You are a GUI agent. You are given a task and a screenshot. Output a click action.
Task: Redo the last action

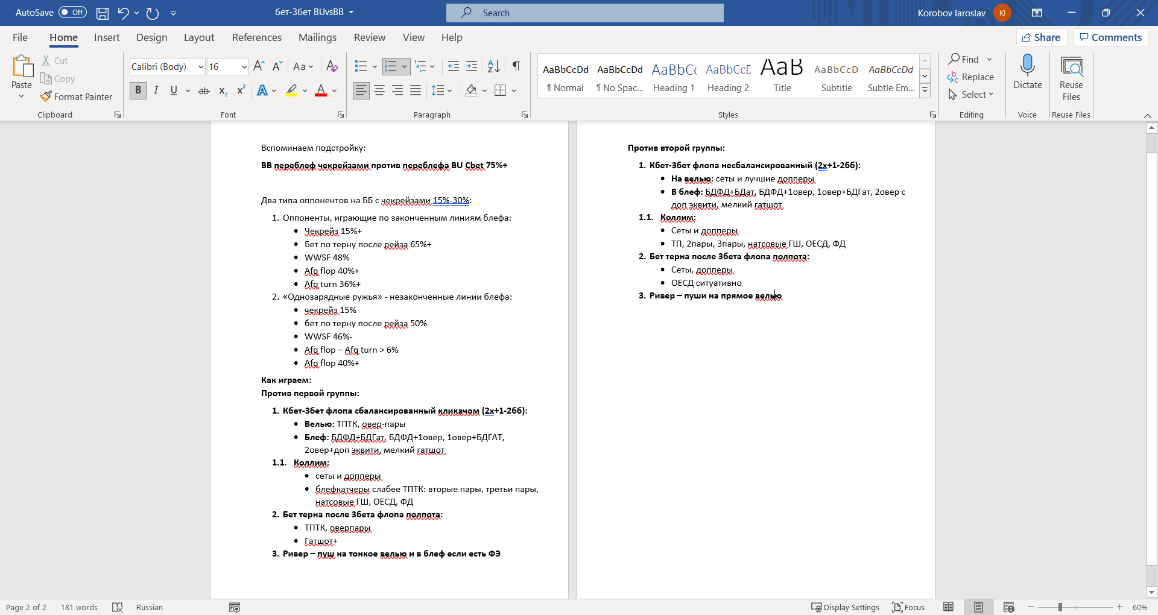coord(153,13)
